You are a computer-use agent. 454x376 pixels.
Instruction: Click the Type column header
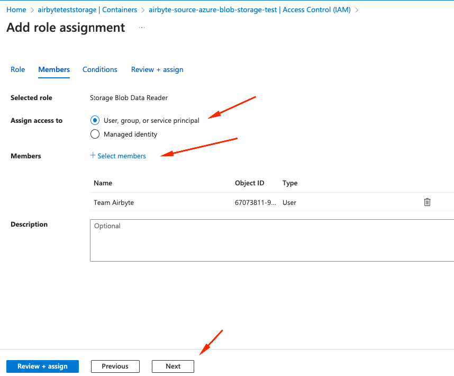coord(290,183)
